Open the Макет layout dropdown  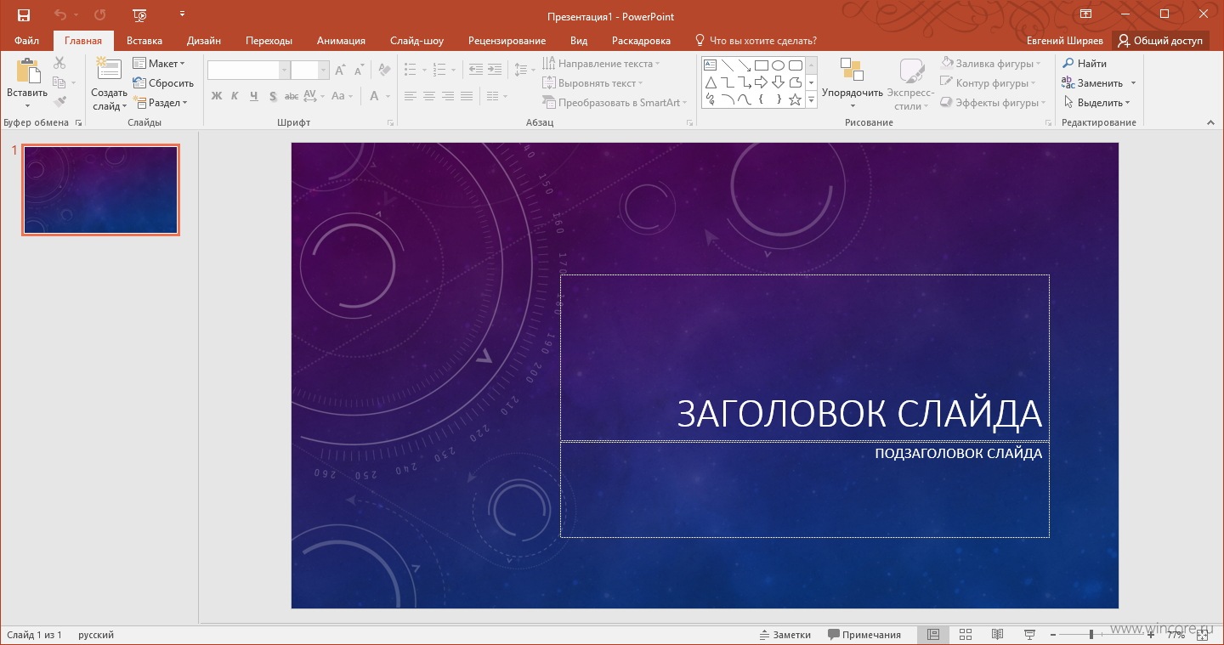(x=159, y=64)
